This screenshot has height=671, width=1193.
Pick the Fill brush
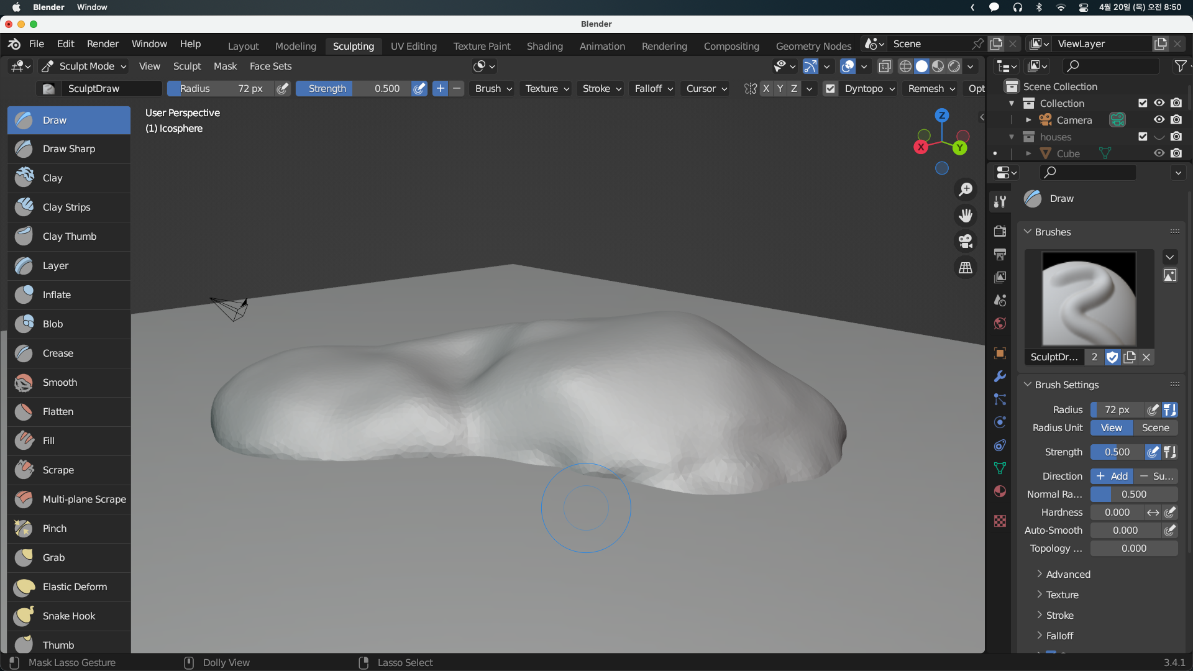69,441
